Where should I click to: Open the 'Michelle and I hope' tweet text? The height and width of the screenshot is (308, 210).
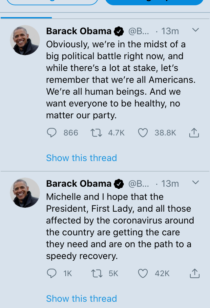point(120,226)
